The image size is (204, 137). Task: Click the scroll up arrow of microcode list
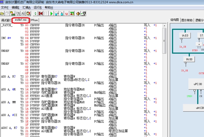164,26
